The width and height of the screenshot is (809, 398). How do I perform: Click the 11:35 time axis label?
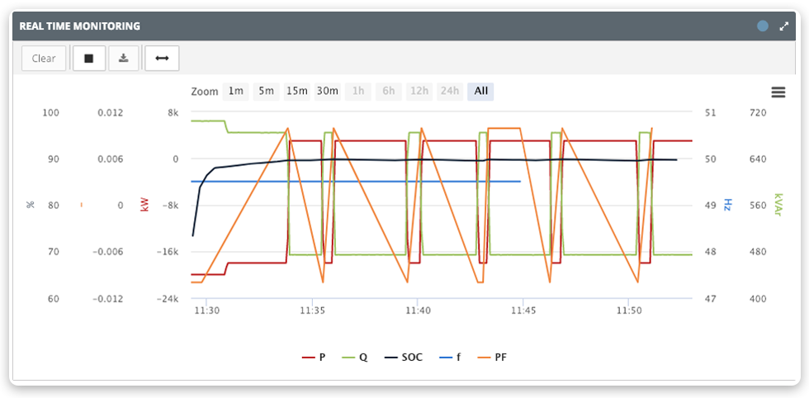tap(312, 310)
